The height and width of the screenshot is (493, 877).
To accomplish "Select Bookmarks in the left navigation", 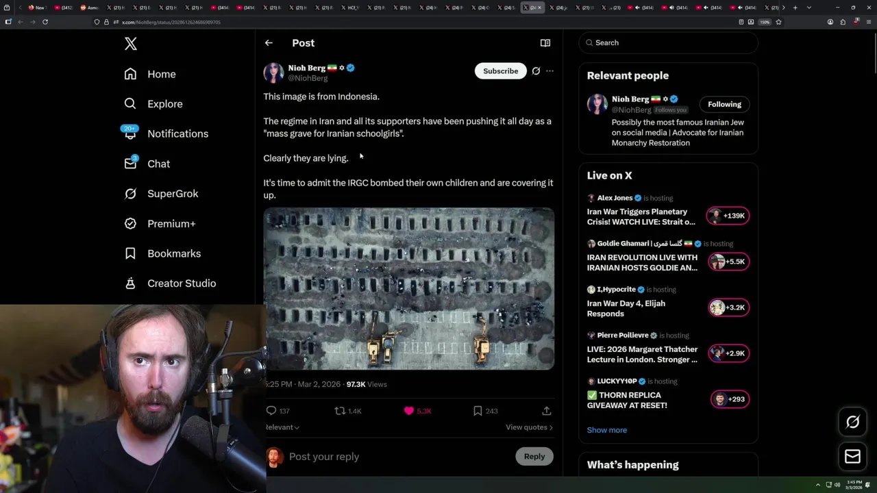I will click(x=173, y=253).
